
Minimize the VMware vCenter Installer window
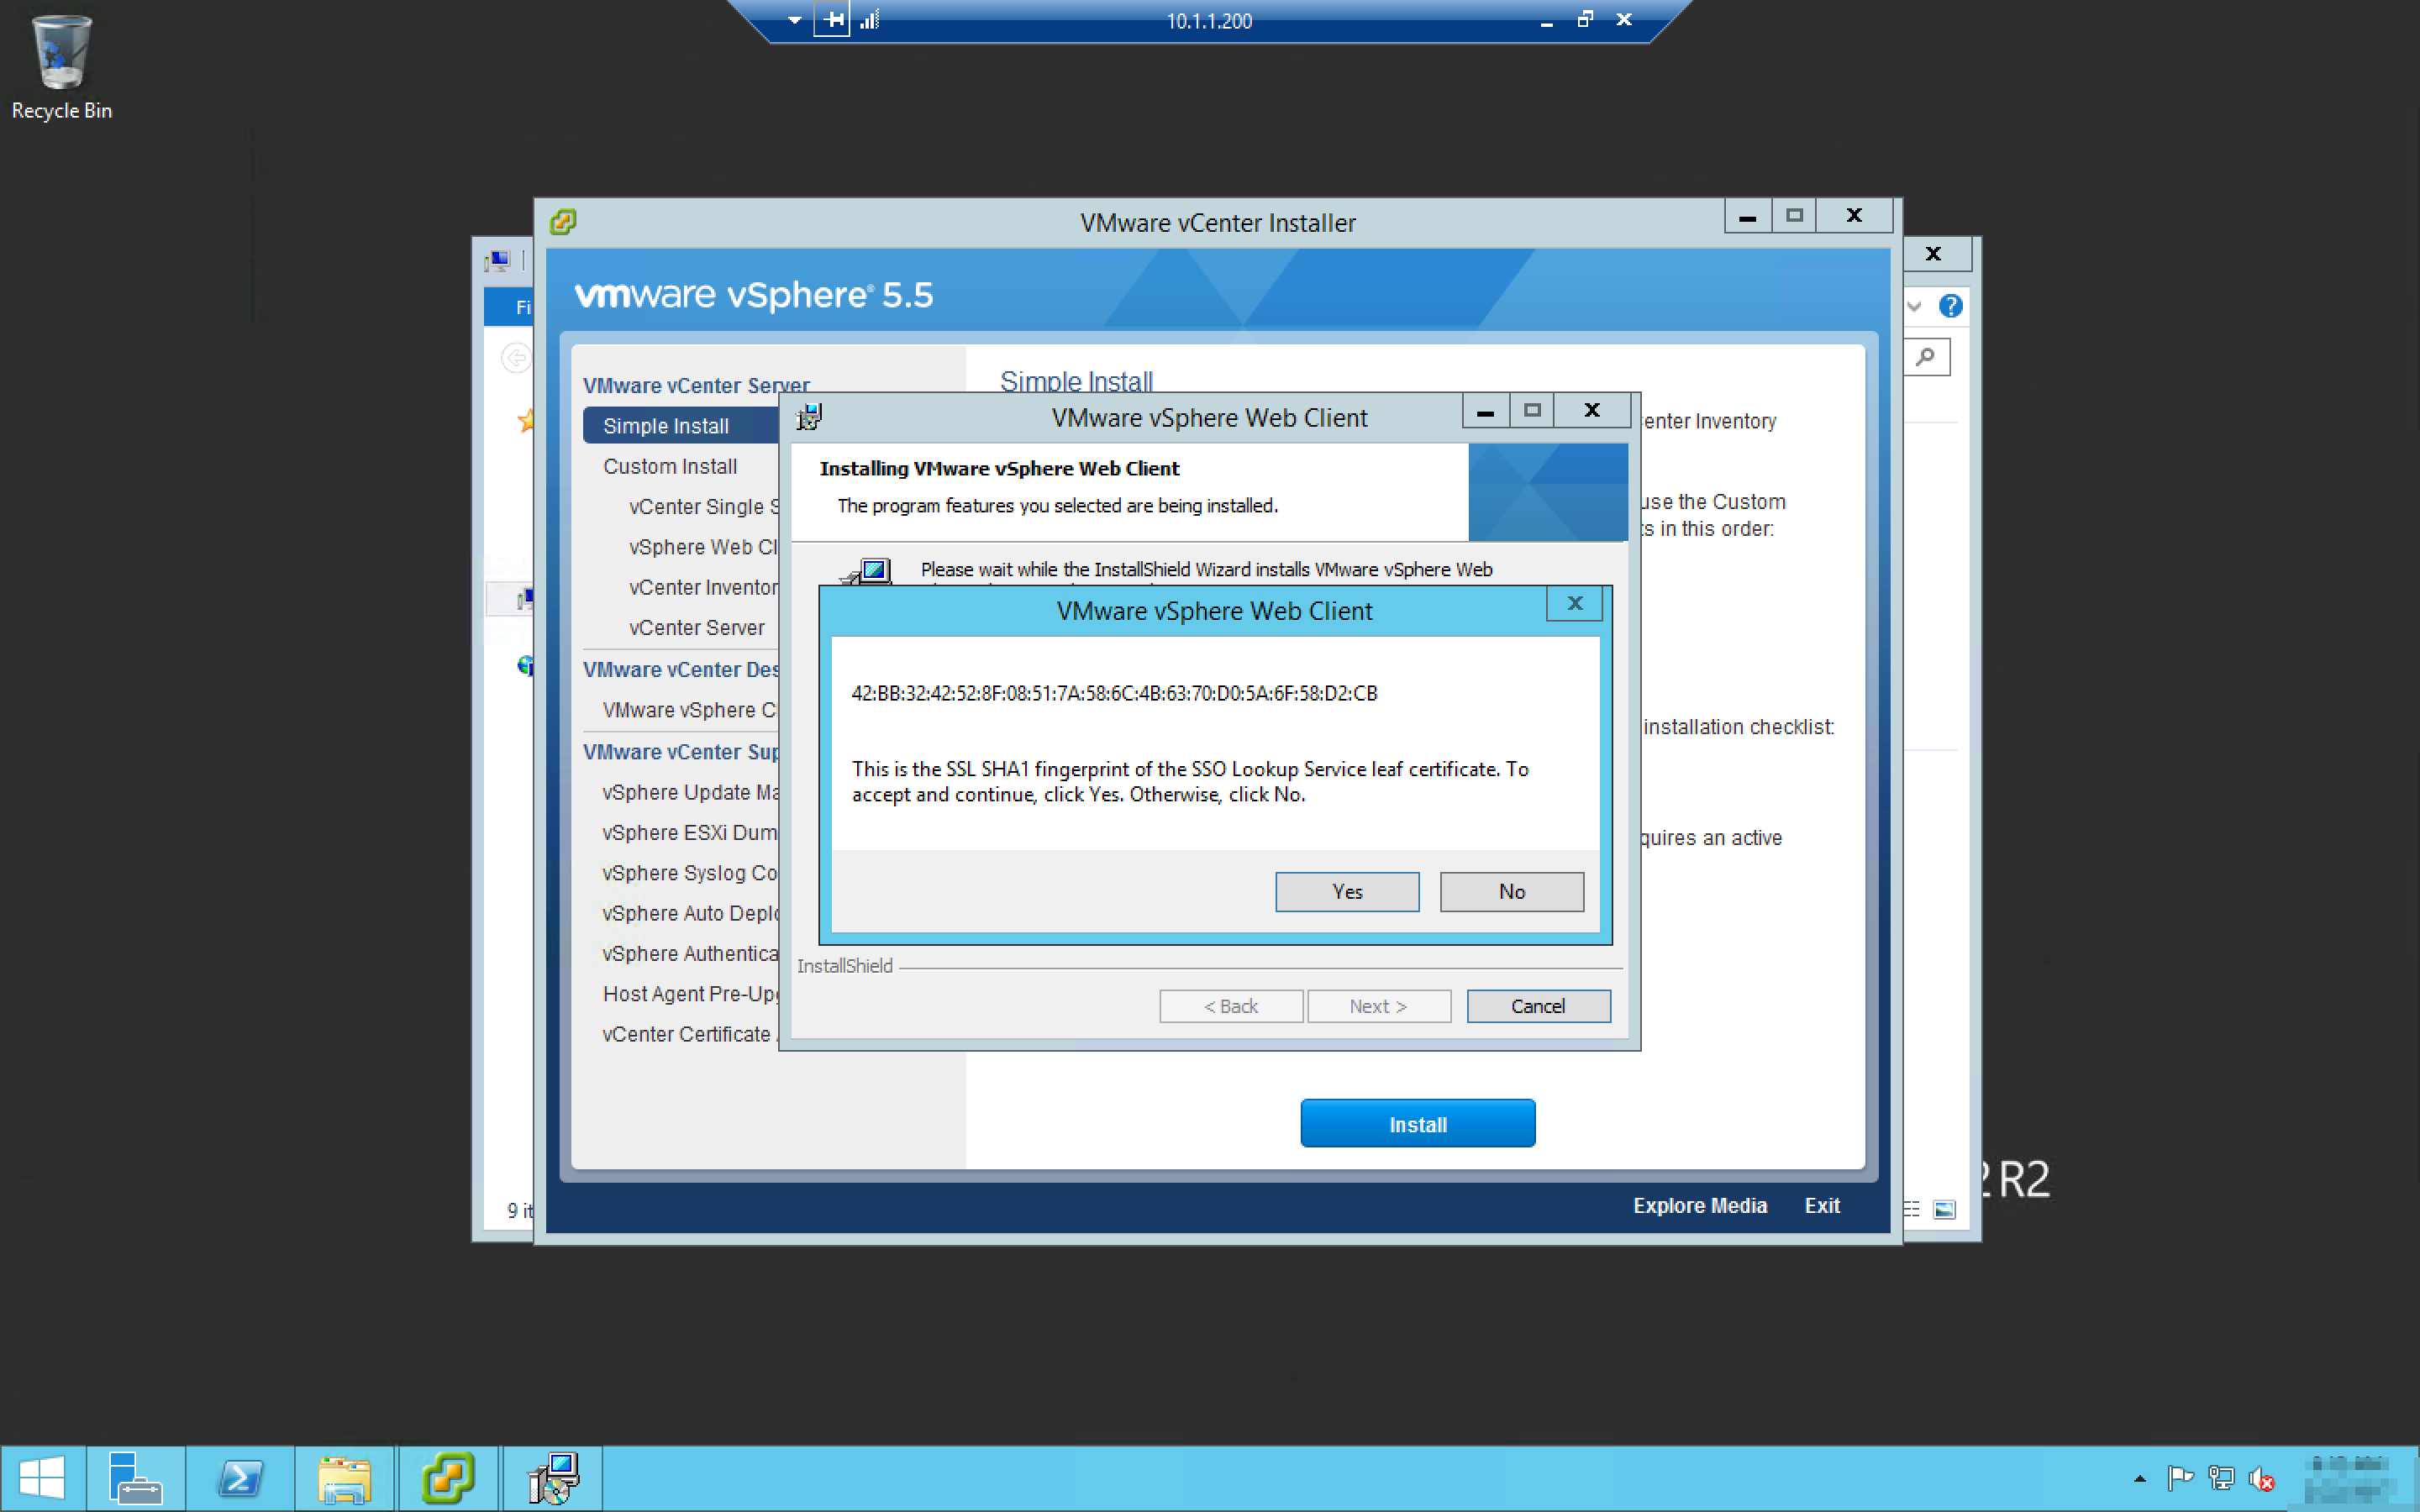pos(1747,216)
